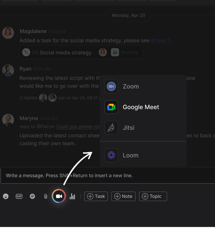Add a new Note
Screen dimensions: 215x232
(x=124, y=196)
